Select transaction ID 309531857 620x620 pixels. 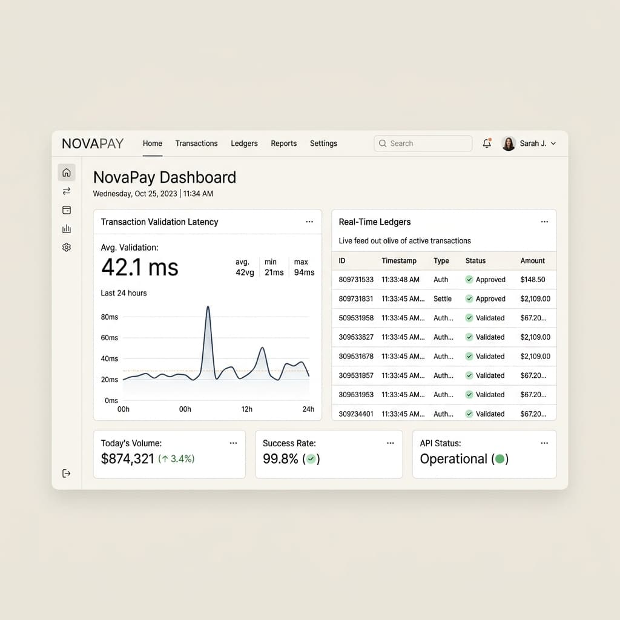pyautogui.click(x=356, y=375)
